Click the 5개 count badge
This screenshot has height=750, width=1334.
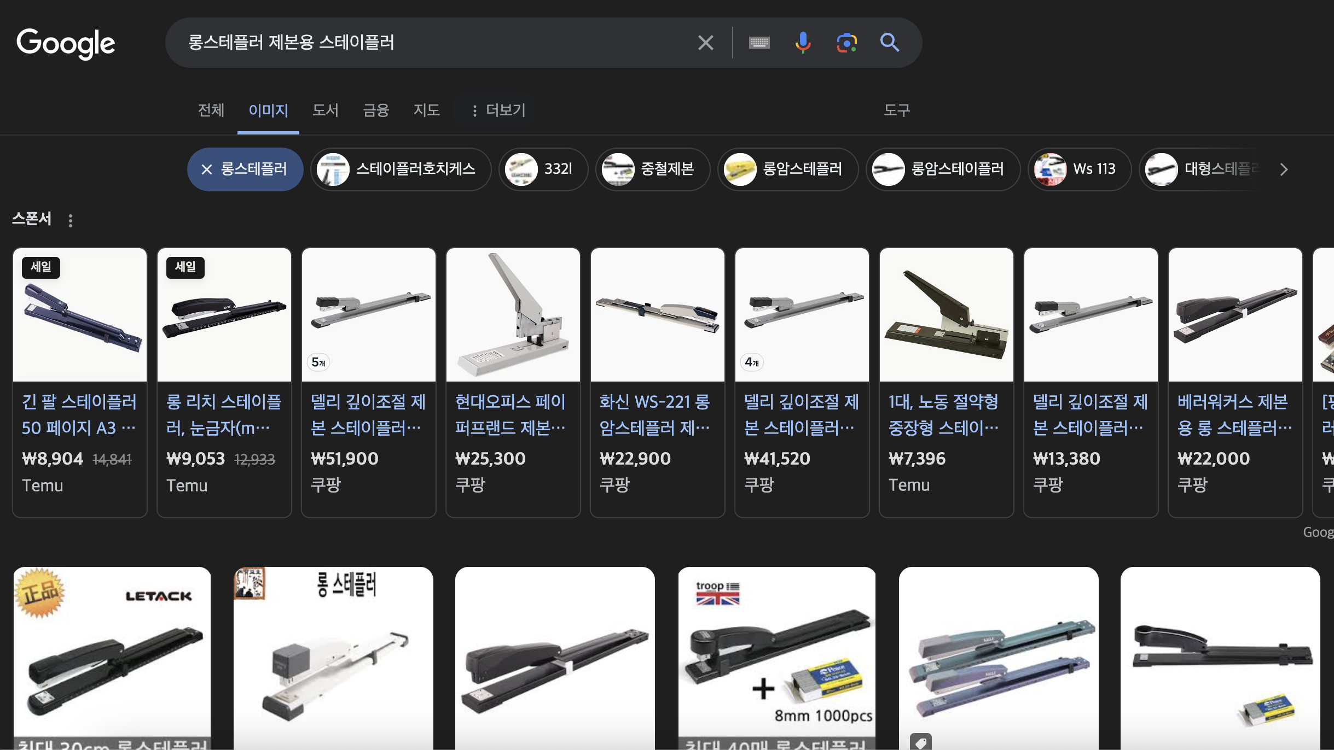(318, 362)
